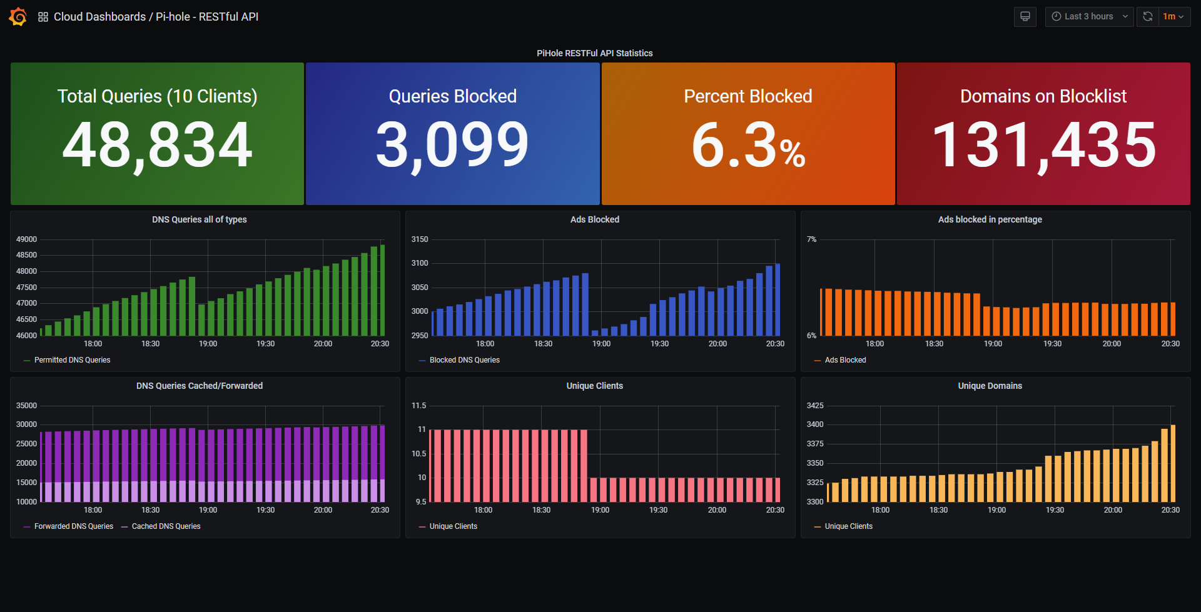
Task: Toggle the Permitted DNS Queries legend series
Action: click(72, 360)
